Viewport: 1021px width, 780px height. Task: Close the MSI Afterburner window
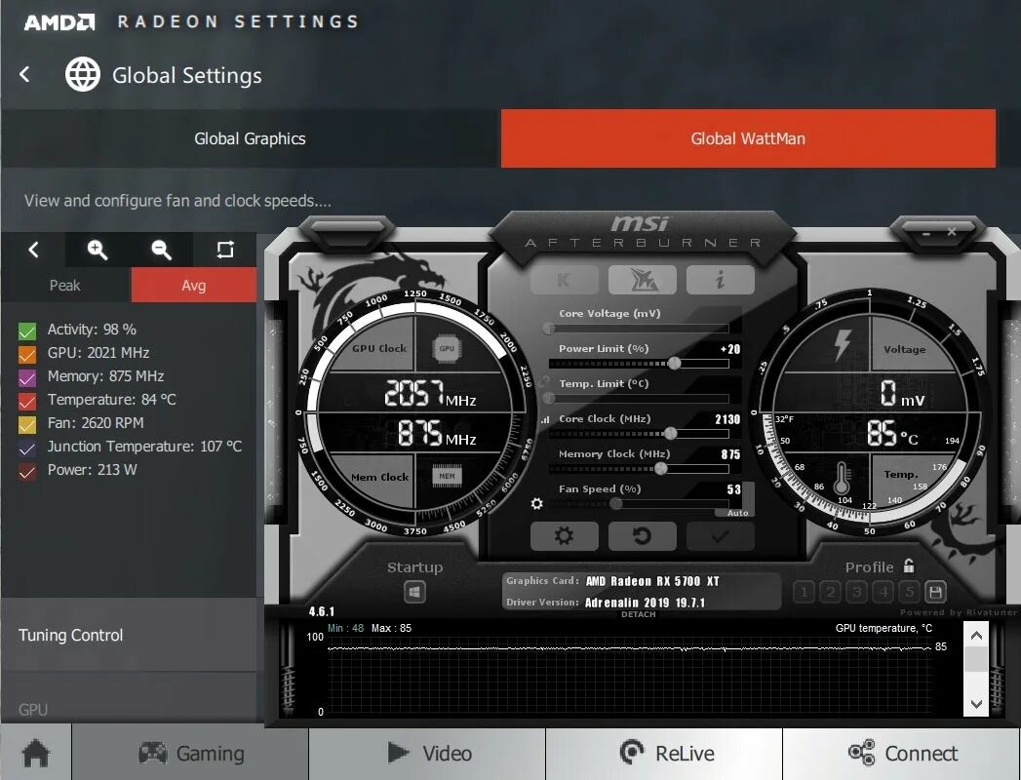952,231
